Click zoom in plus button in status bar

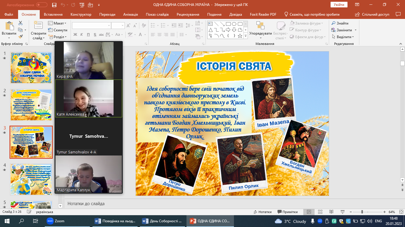click(385, 212)
